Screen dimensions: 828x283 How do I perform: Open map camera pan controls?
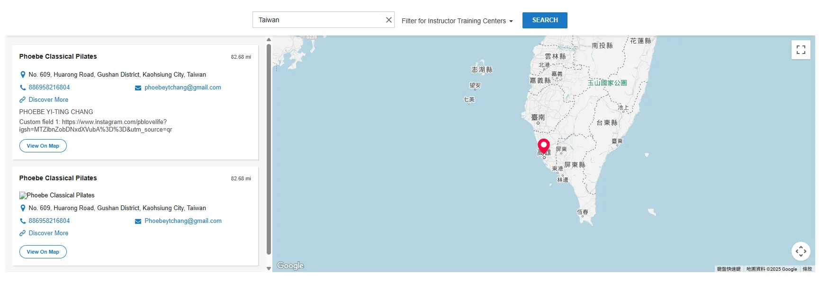pyautogui.click(x=801, y=251)
